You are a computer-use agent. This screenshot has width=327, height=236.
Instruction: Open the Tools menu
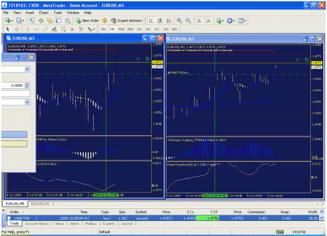pos(58,13)
